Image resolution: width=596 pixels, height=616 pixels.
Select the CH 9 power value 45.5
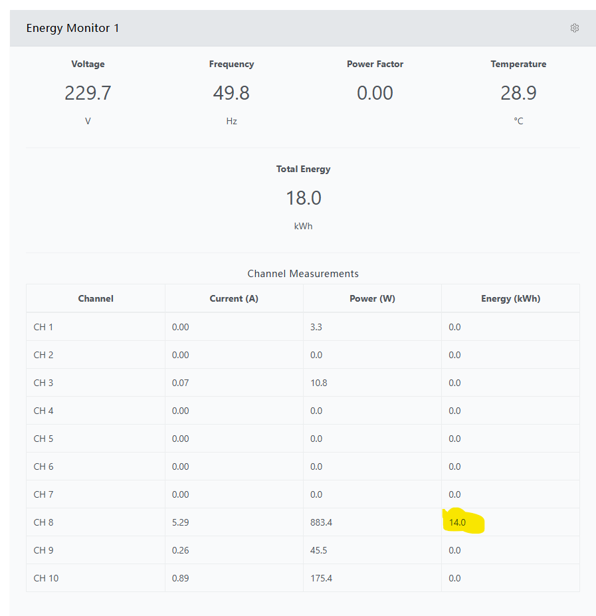pyautogui.click(x=319, y=550)
